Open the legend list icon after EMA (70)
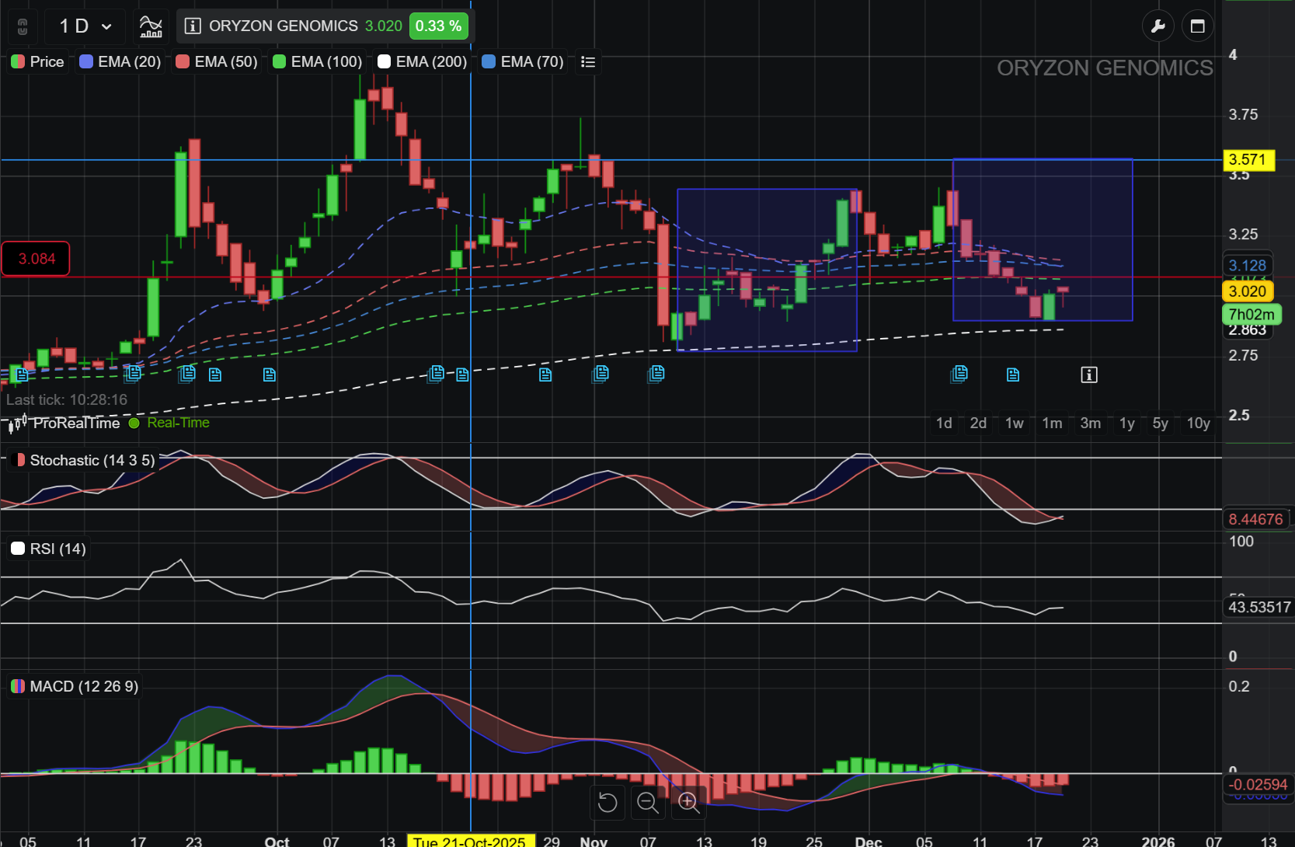 tap(588, 62)
